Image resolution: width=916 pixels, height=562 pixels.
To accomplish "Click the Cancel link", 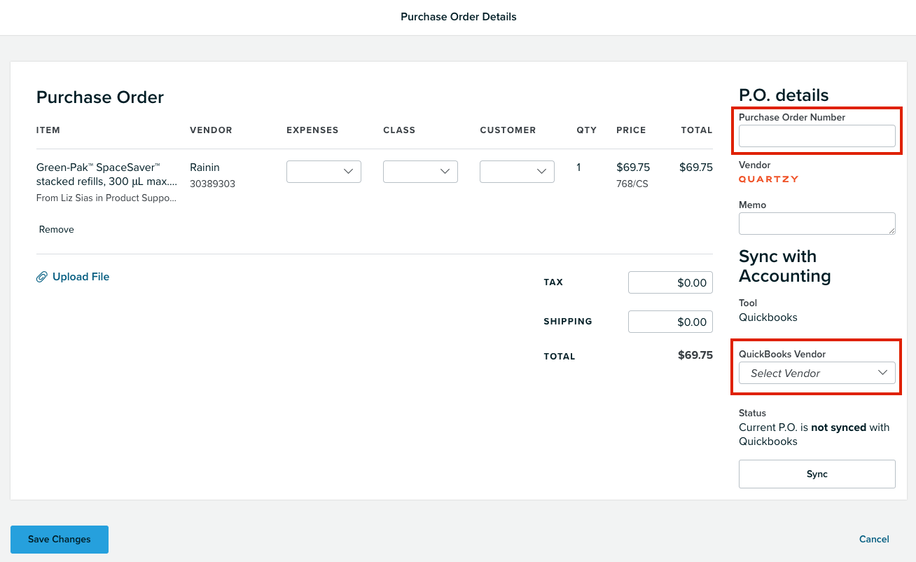I will tap(874, 539).
